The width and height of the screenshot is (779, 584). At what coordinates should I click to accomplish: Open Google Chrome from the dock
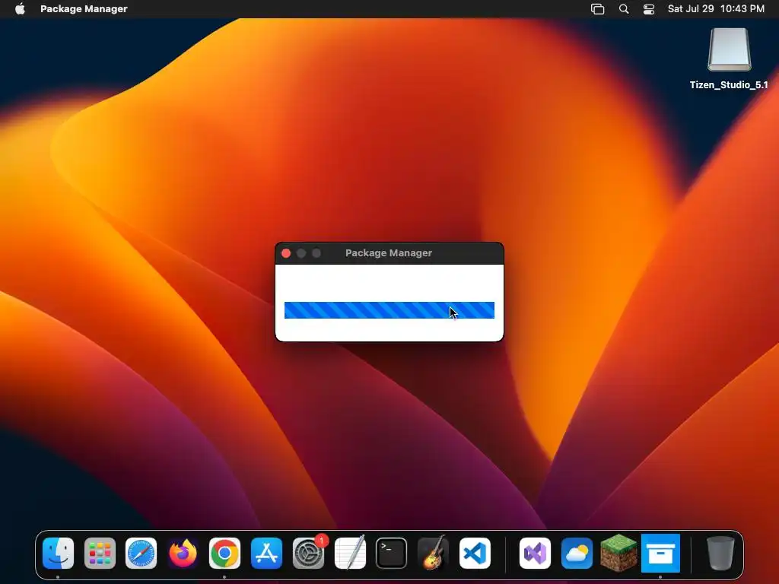pyautogui.click(x=224, y=553)
